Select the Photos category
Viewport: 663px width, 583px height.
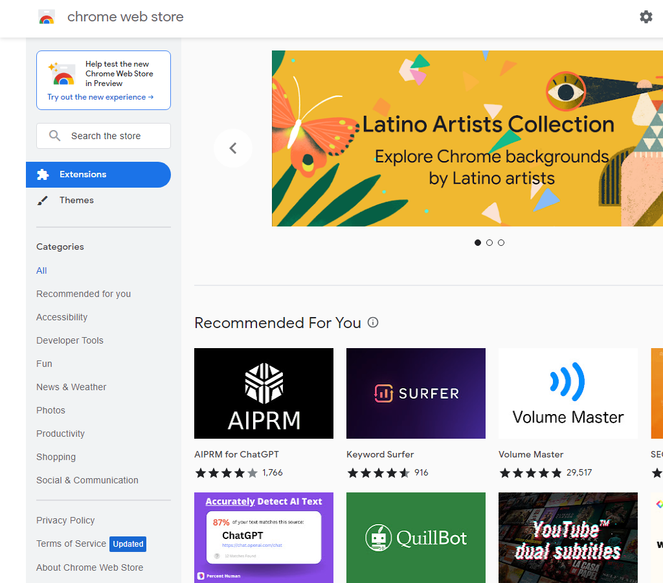point(51,410)
